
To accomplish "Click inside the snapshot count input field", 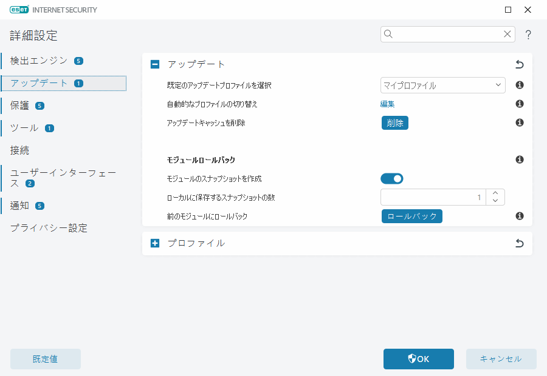I will pyautogui.click(x=432, y=197).
